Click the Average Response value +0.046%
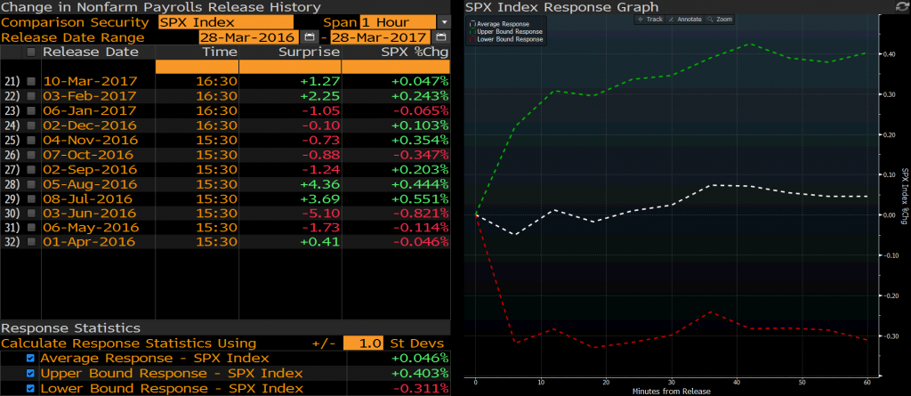The width and height of the screenshot is (911, 396). pyautogui.click(x=420, y=359)
